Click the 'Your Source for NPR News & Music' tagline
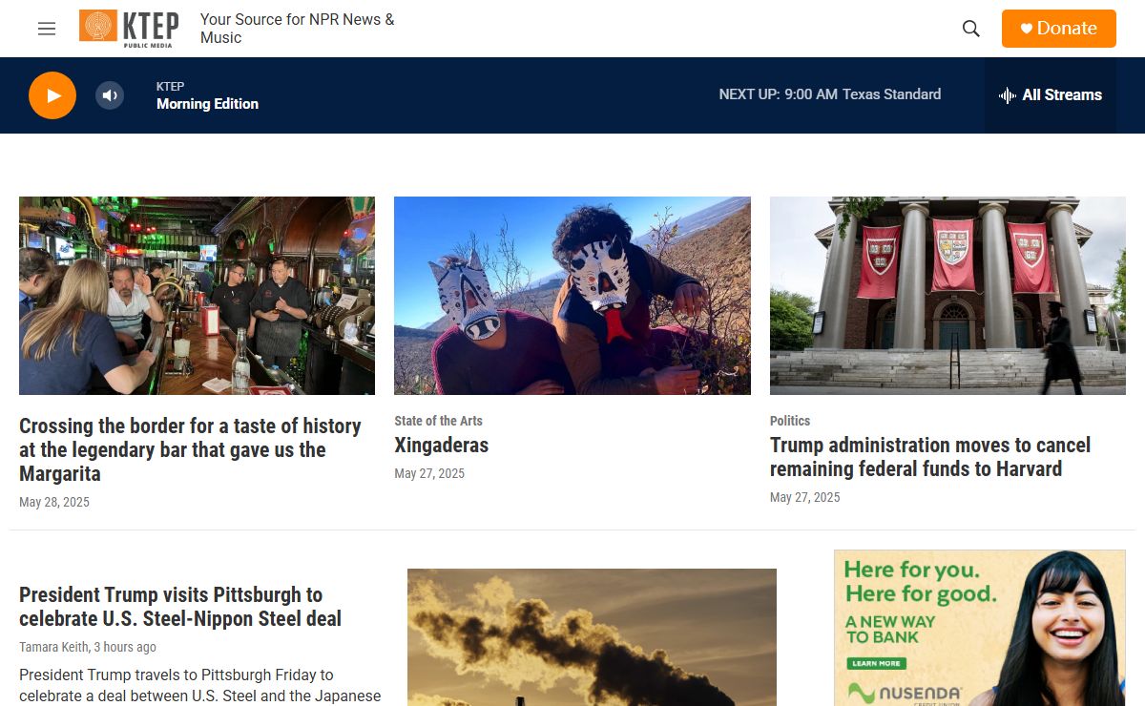Image resolution: width=1145 pixels, height=706 pixels. (x=297, y=29)
